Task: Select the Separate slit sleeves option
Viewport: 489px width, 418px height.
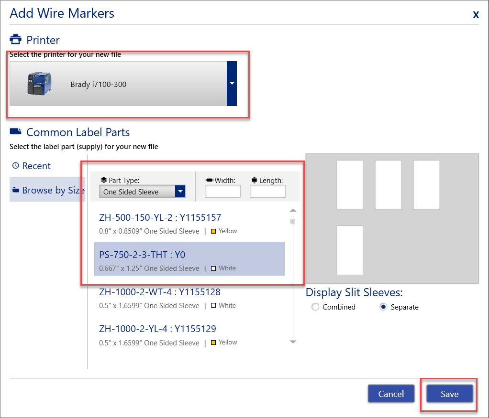Action: point(383,307)
